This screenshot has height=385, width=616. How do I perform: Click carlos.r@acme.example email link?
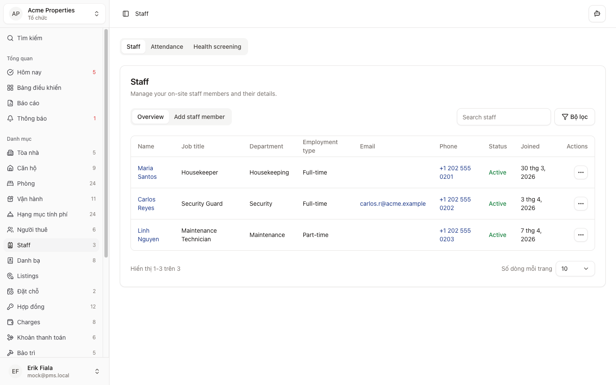click(393, 204)
